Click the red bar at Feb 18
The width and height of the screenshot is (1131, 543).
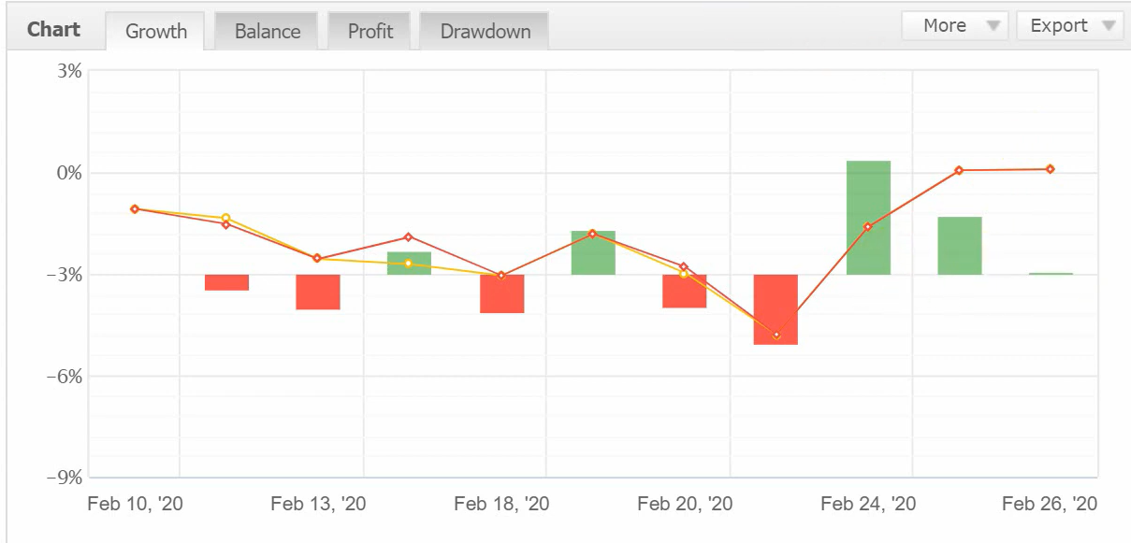[501, 293]
